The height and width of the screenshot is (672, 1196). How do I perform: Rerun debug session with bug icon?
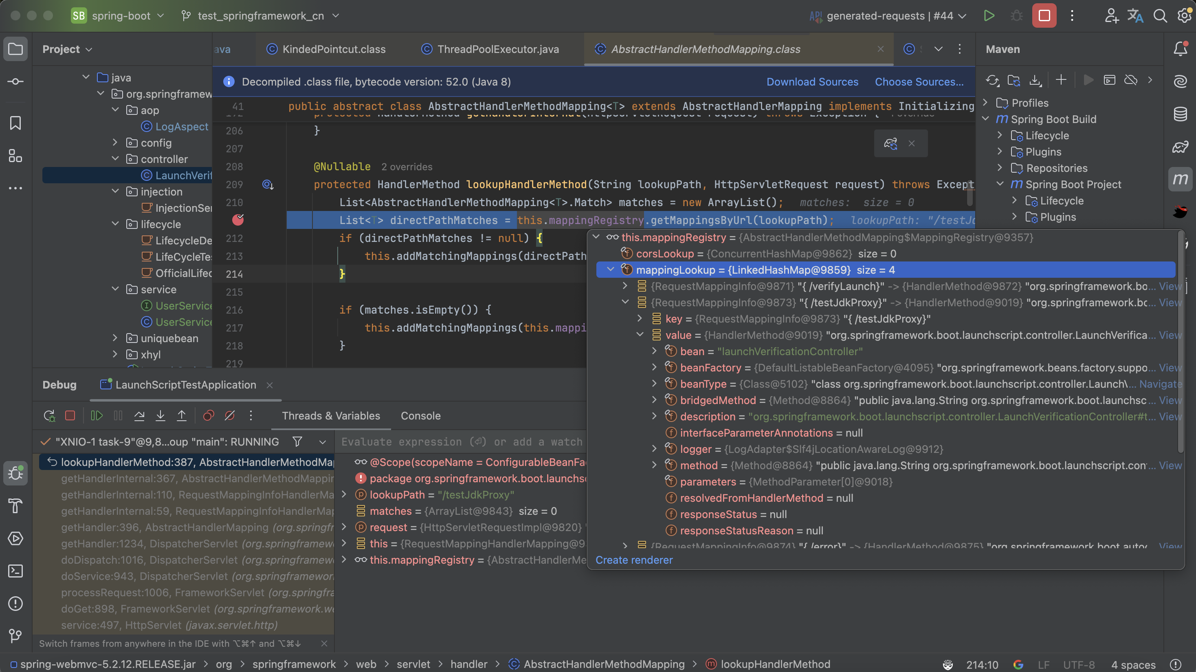49,416
